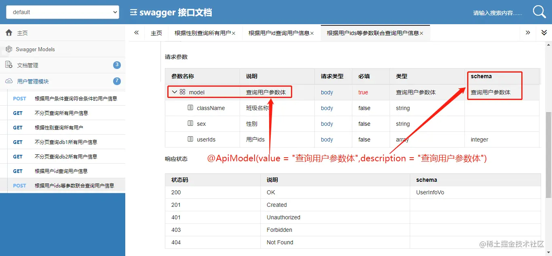The image size is (552, 256).
Task: Close the 根据性别查询所有用户 tab
Action: (x=234, y=33)
